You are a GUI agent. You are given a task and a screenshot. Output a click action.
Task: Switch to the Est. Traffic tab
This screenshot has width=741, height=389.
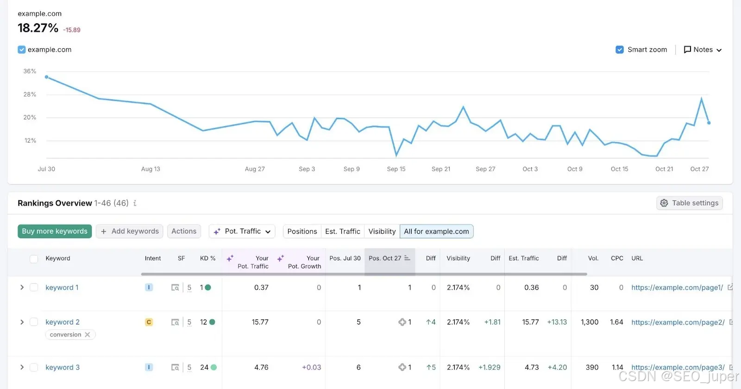343,231
